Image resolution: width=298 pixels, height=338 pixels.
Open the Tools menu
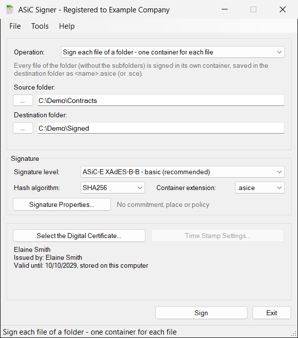coord(40,26)
